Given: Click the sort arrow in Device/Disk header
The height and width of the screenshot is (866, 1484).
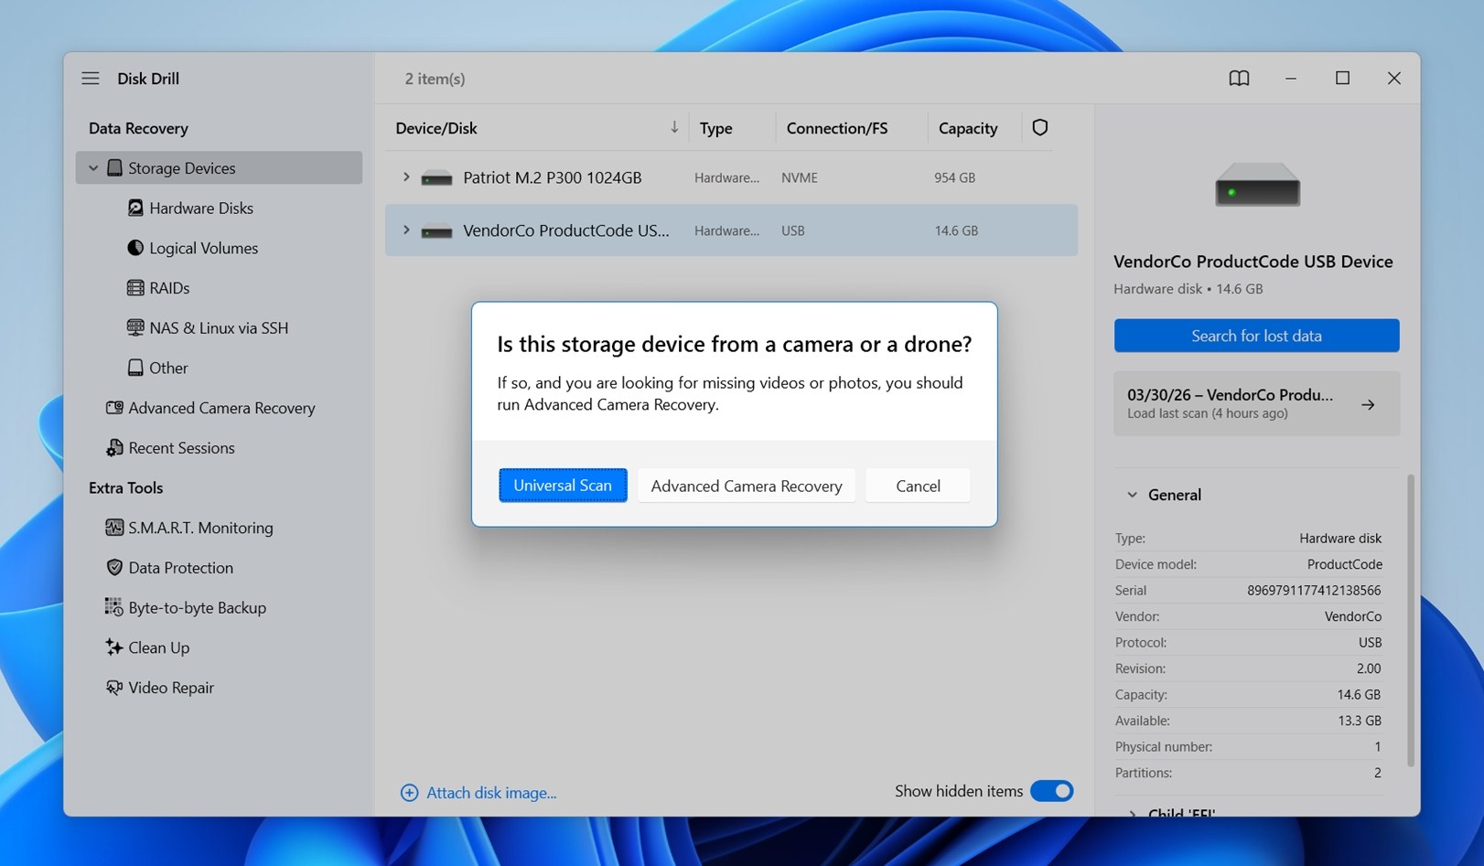Looking at the screenshot, I should click(674, 127).
